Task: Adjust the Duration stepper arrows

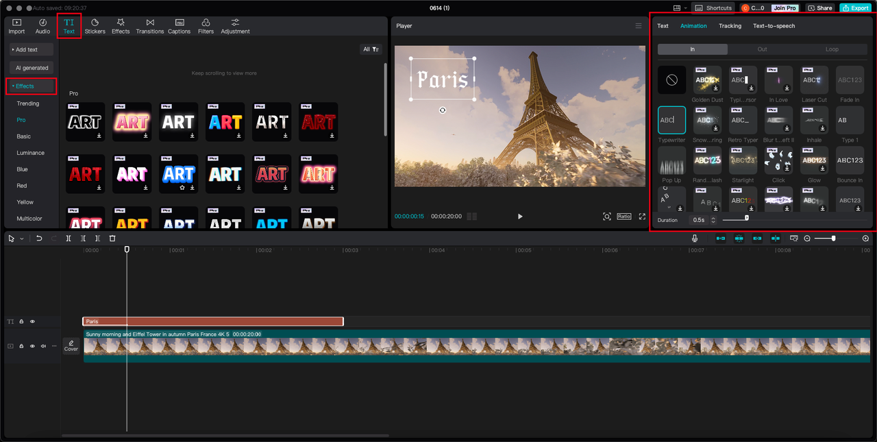Action: tap(713, 220)
